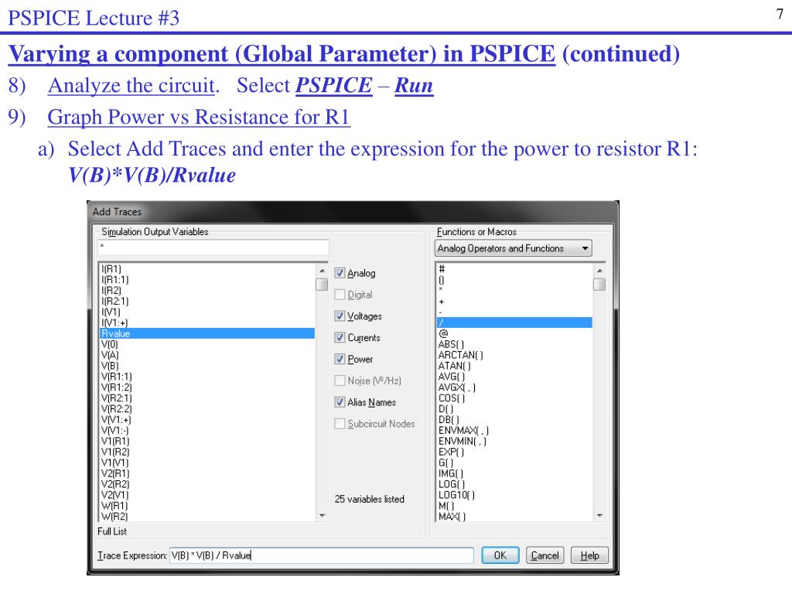792x594 pixels.
Task: Select V1(R1) variable
Action: click(115, 442)
